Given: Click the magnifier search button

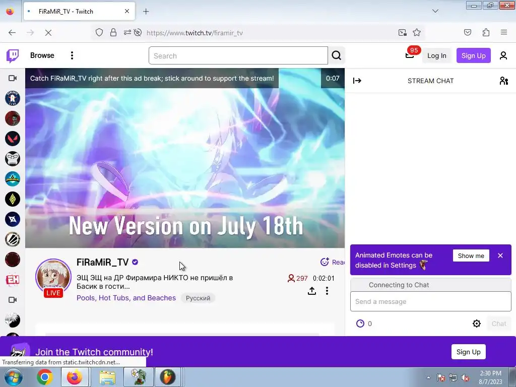Looking at the screenshot, I should [x=336, y=55].
